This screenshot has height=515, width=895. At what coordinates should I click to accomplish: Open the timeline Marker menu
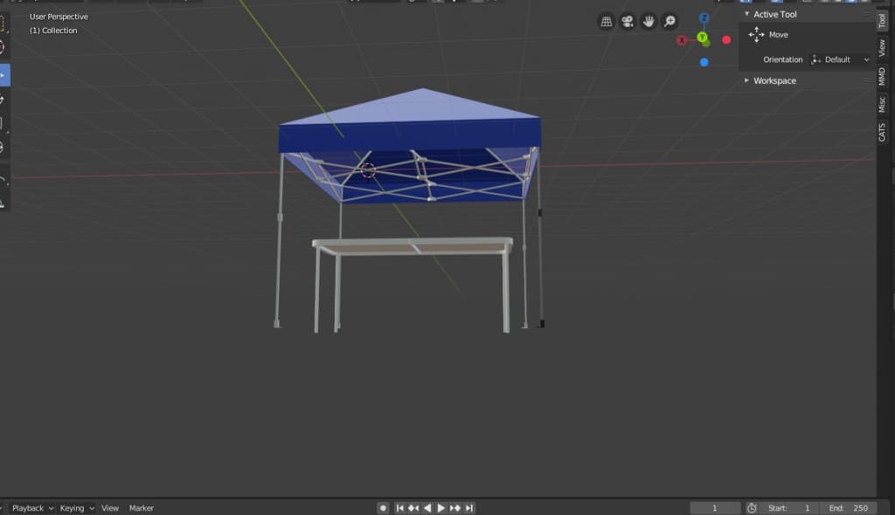141,508
